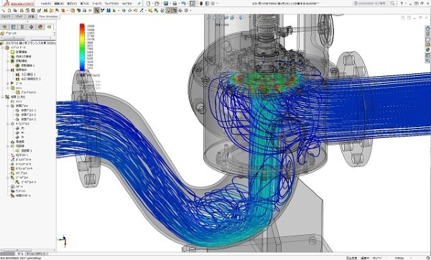Open the FeatureManager design tree panel tab

5,27
